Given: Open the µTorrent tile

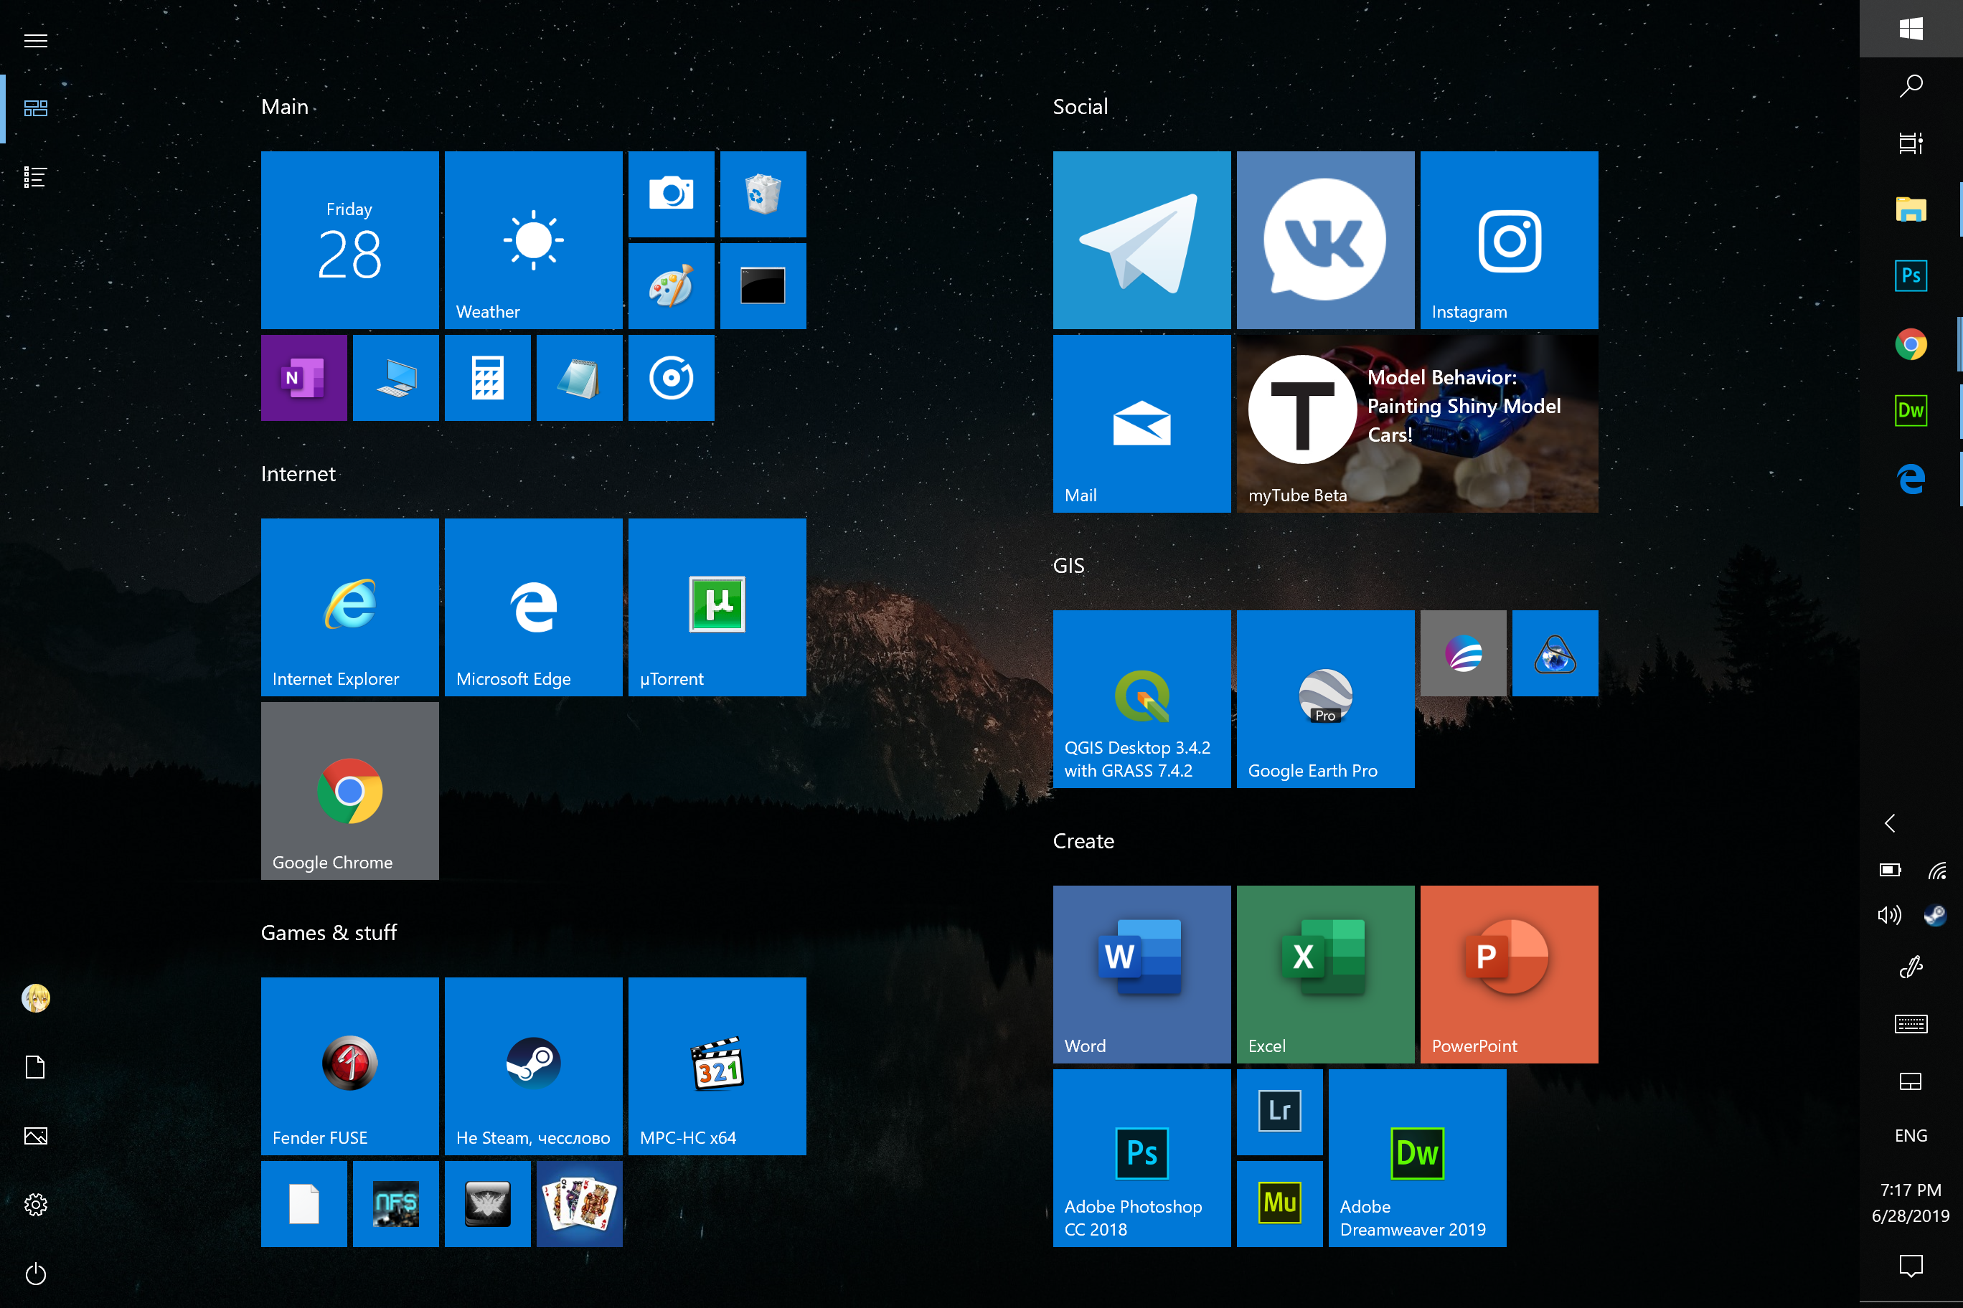Looking at the screenshot, I should coord(717,607).
